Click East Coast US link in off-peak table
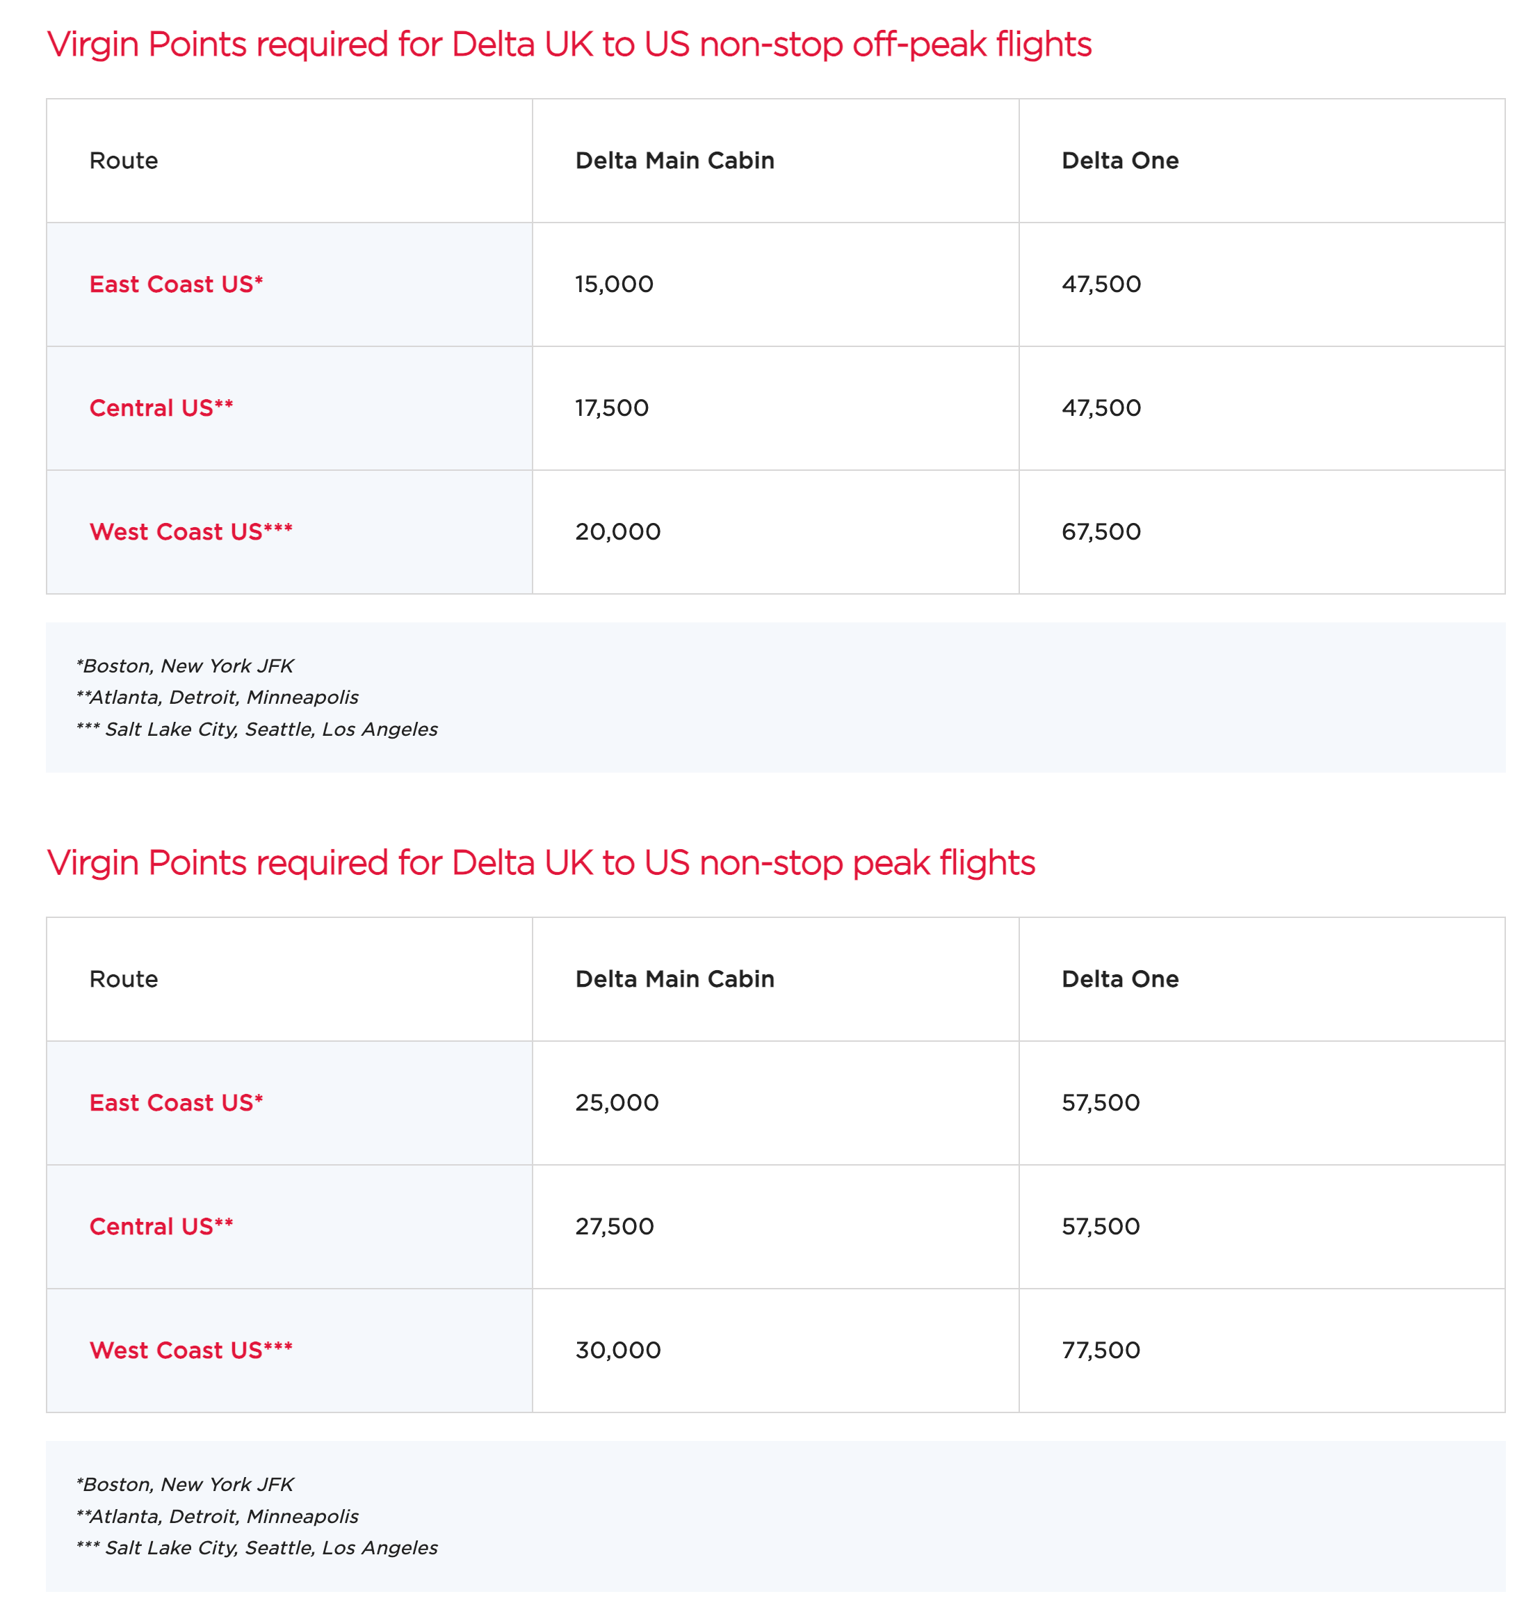This screenshot has height=1619, width=1524. pyautogui.click(x=176, y=284)
